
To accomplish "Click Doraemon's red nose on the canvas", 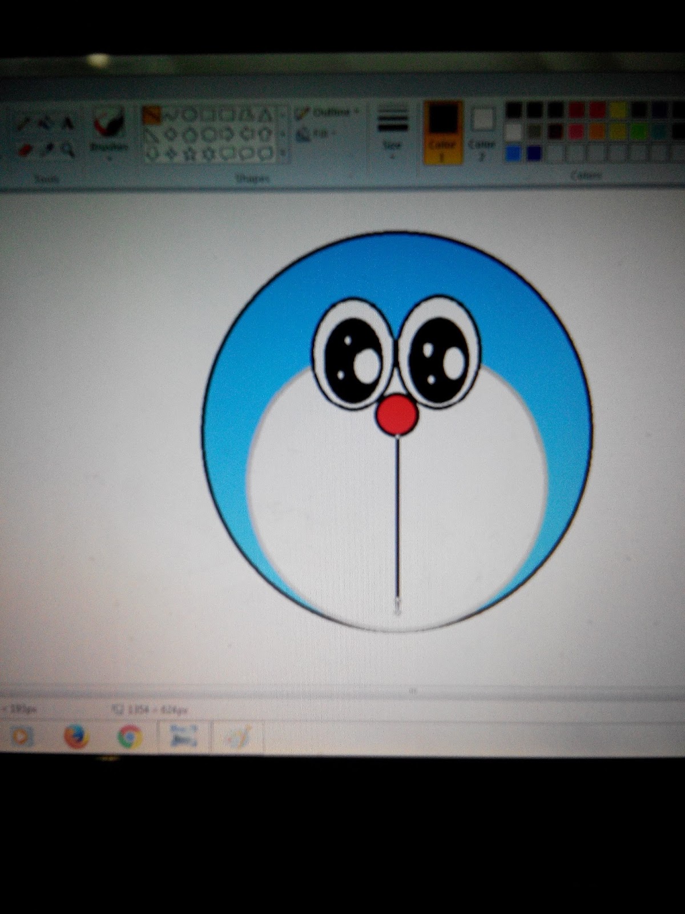I will click(397, 416).
